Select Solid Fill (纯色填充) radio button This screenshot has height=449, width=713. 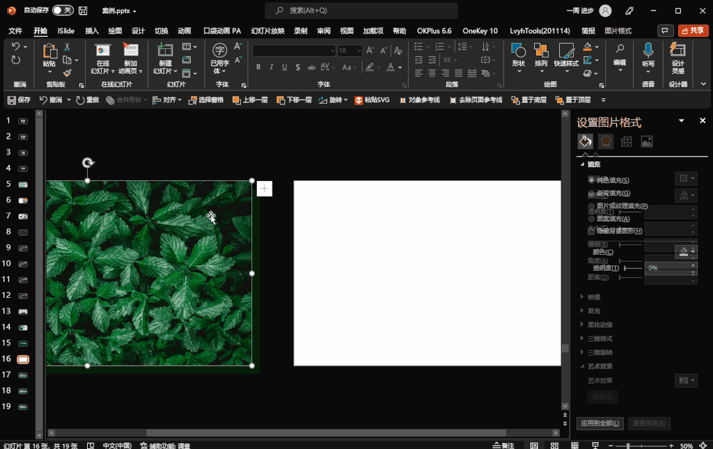tap(592, 180)
